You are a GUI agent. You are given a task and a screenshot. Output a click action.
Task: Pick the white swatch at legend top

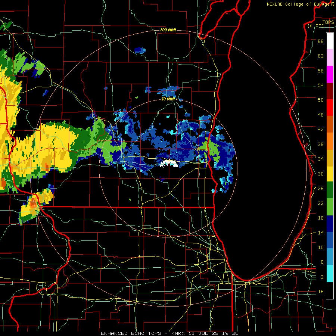[x=330, y=41]
